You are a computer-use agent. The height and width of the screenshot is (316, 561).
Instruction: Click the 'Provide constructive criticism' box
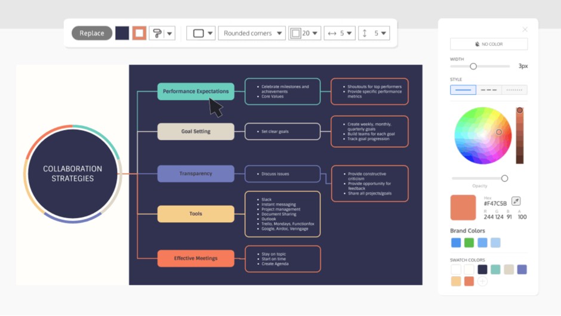pos(370,184)
